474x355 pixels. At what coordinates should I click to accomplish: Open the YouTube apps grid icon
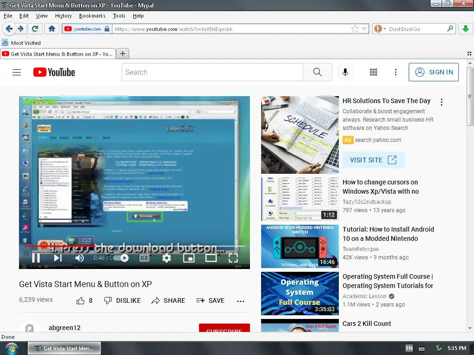(374, 72)
